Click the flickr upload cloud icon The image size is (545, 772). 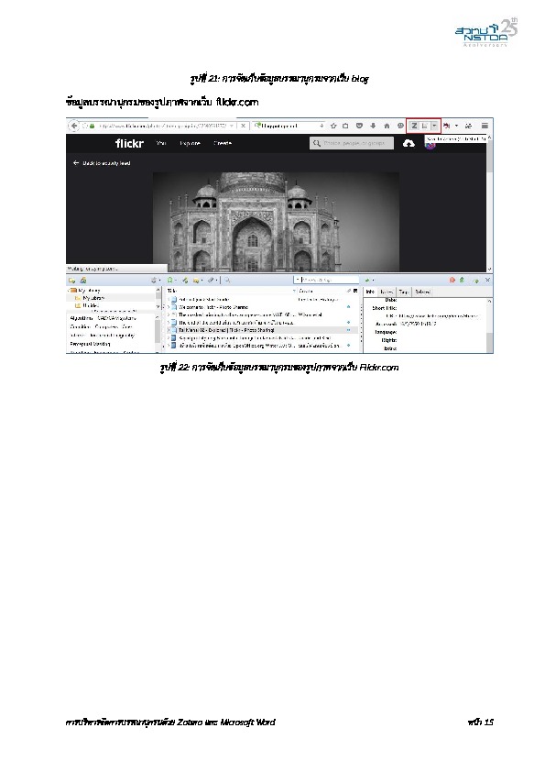pyautogui.click(x=409, y=143)
